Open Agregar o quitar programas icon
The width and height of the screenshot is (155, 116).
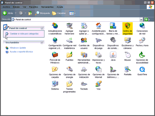point(84,29)
